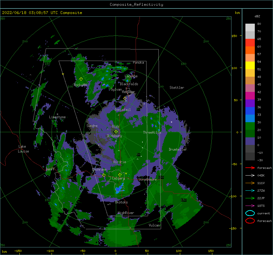The image size is (273, 255).
Task: Click the Calgary city label
Action: point(118,178)
